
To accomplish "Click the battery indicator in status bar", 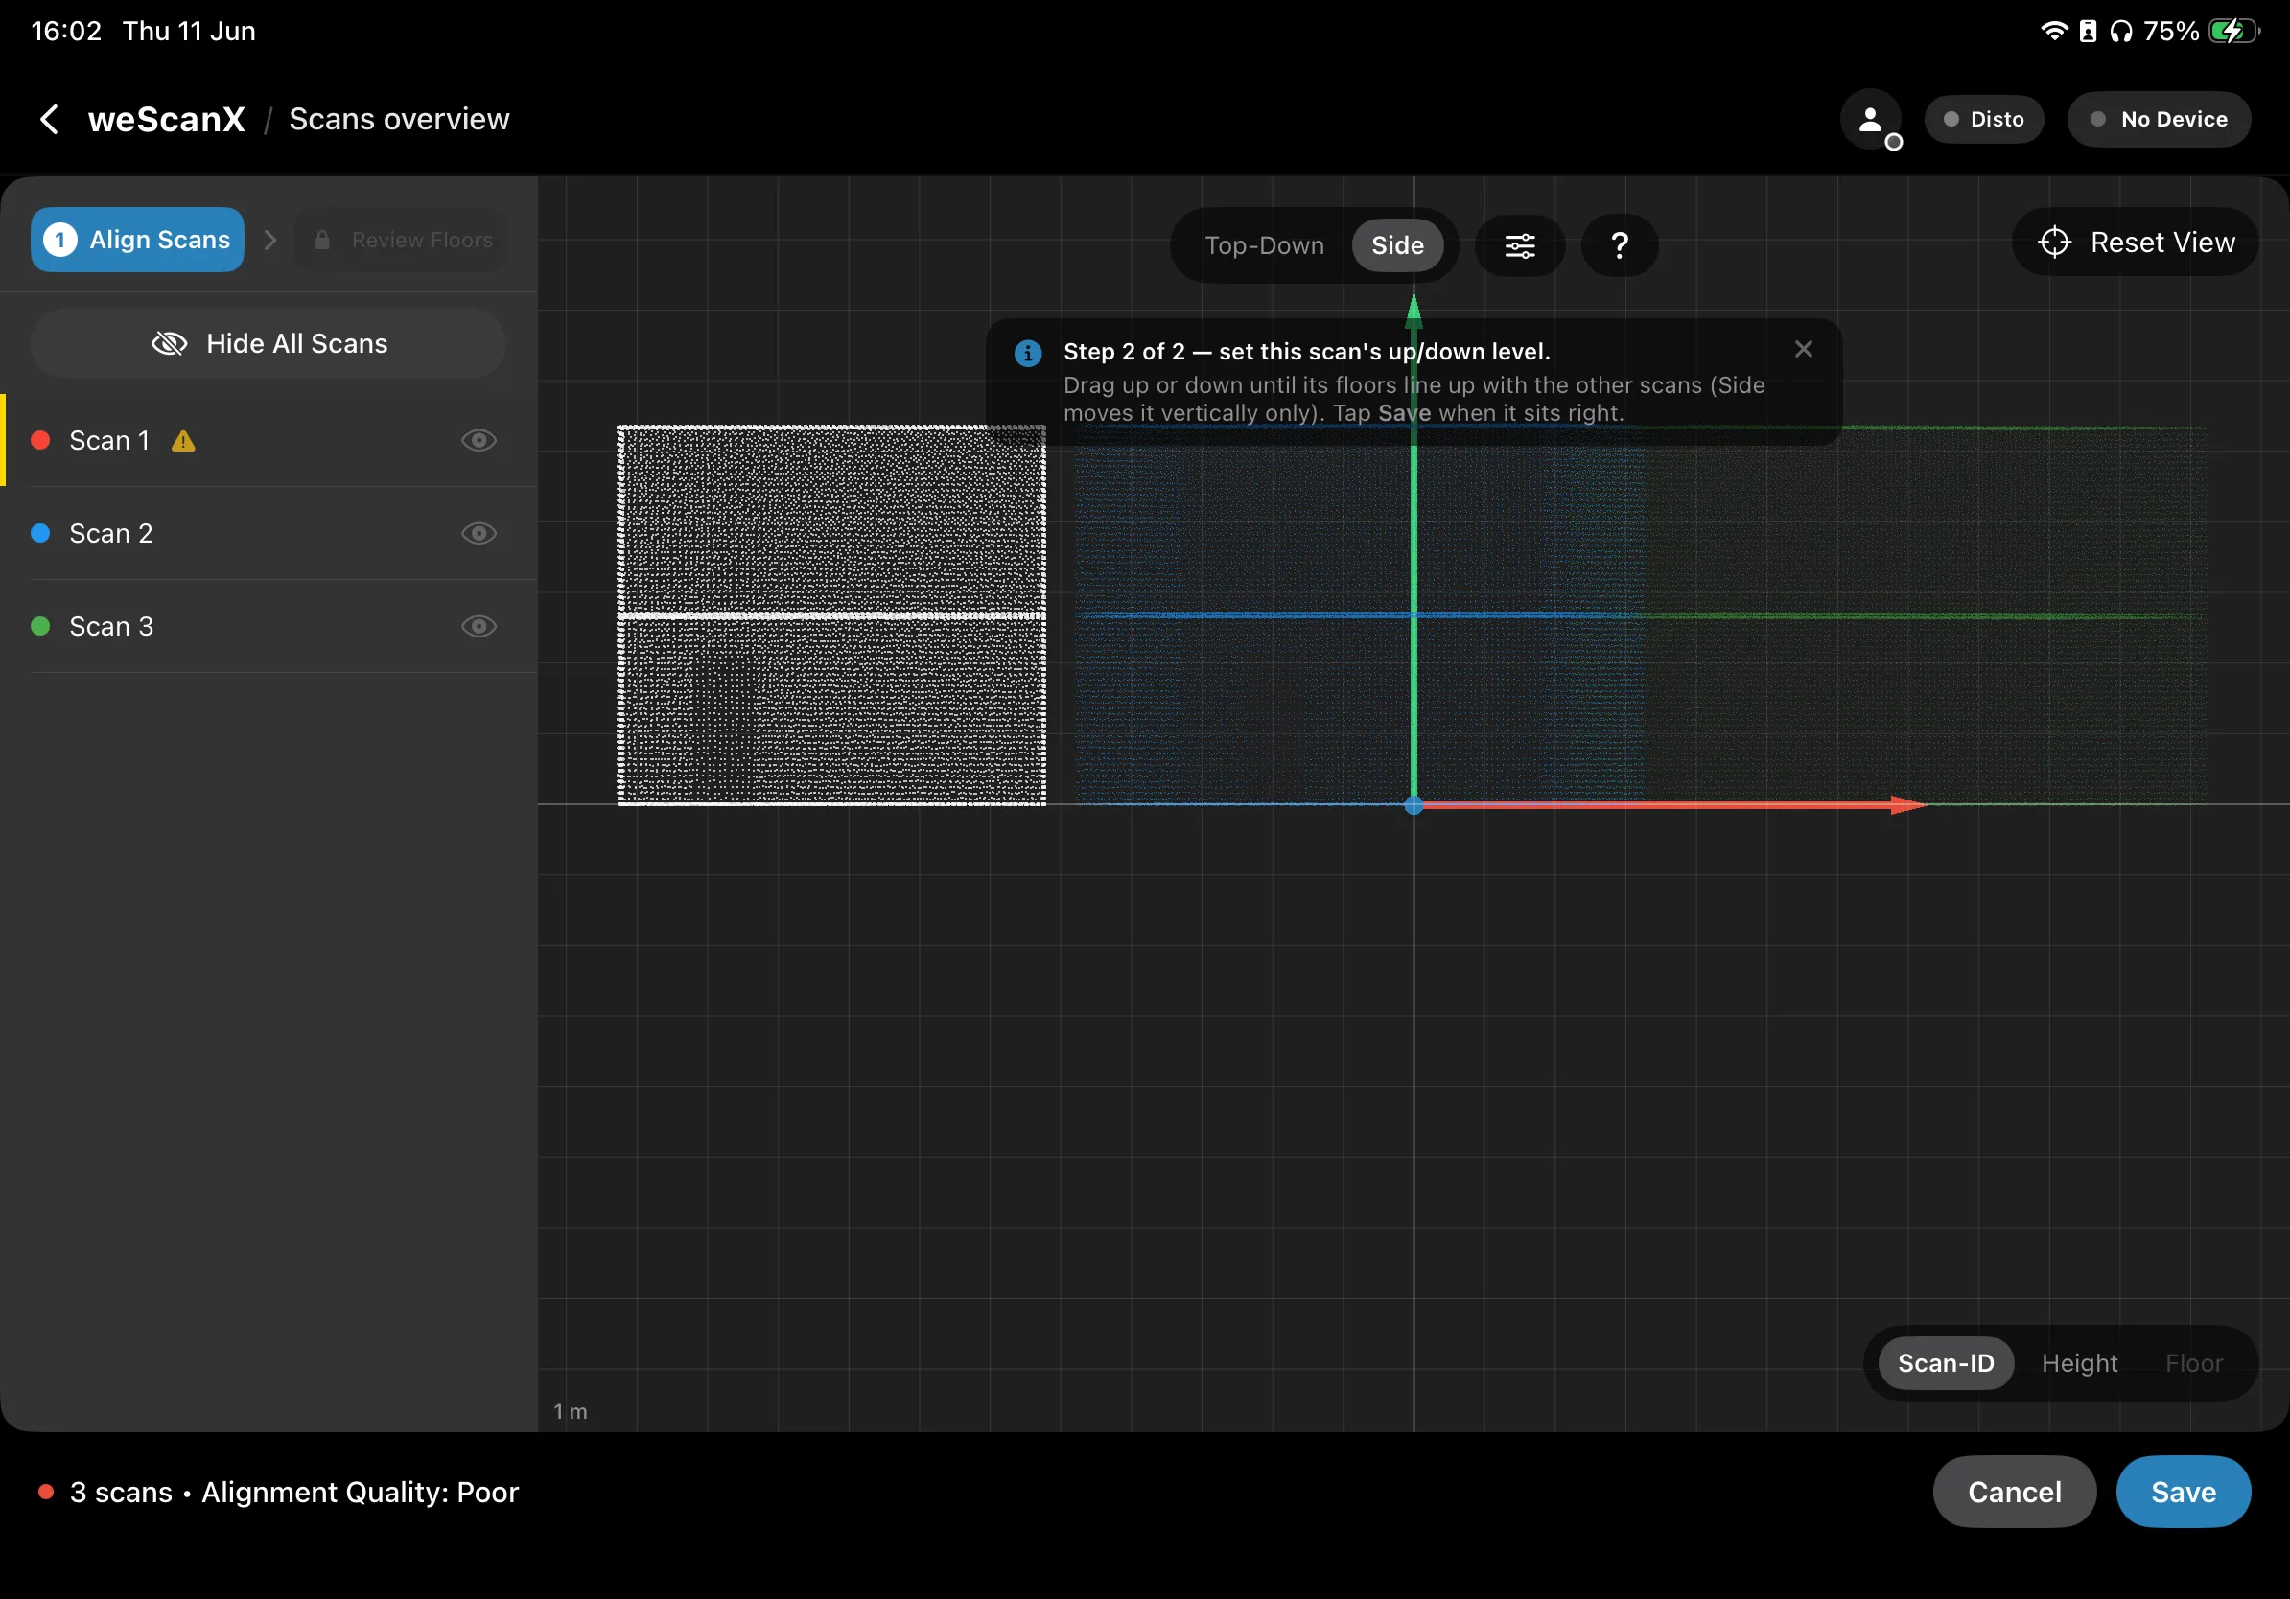I will coord(2232,31).
